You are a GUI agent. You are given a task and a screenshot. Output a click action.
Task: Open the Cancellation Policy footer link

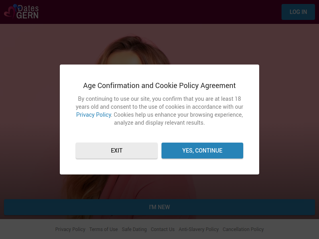pyautogui.click(x=243, y=229)
